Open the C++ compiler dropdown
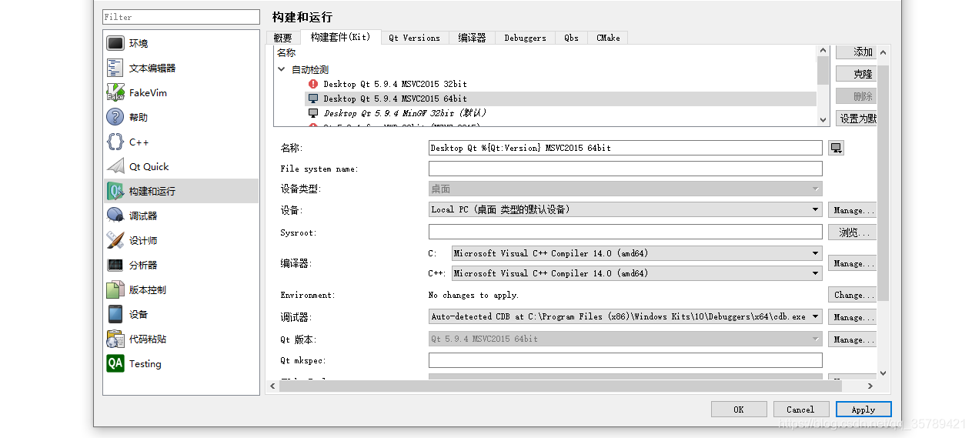972x438 pixels. coord(636,273)
